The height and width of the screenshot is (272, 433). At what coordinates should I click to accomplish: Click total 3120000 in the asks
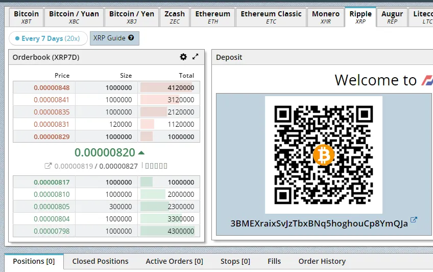pyautogui.click(x=181, y=100)
